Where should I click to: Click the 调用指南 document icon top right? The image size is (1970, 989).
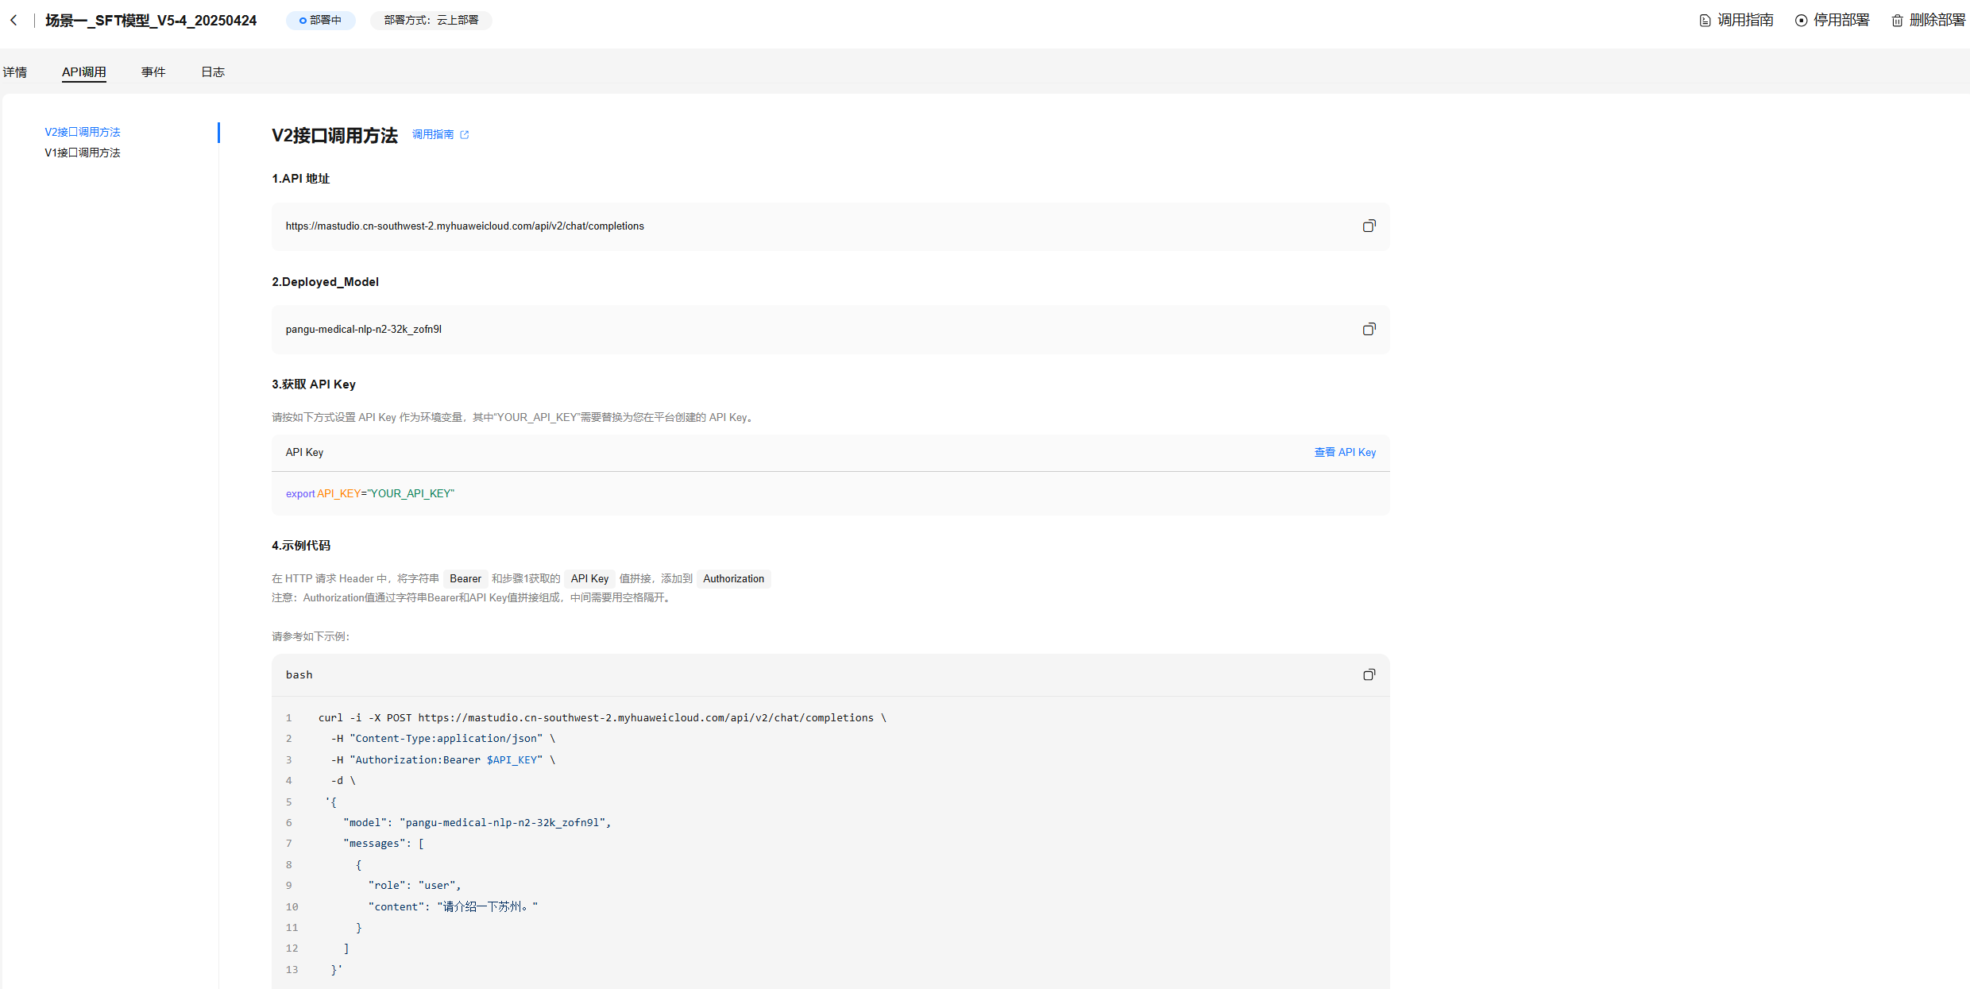(x=1705, y=21)
